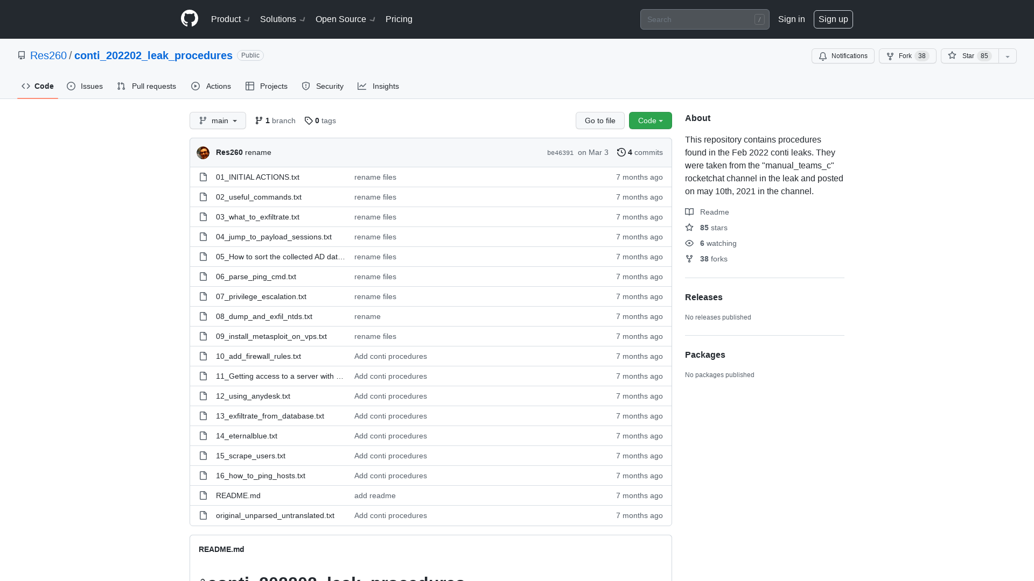Open file 13_exfiltrate_from_database.txt
Image resolution: width=1034 pixels, height=581 pixels.
click(x=270, y=416)
